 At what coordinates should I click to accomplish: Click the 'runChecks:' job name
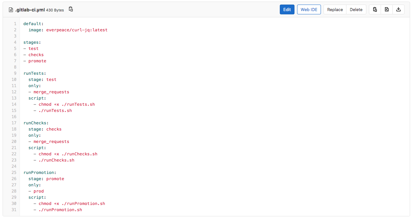pos(36,123)
